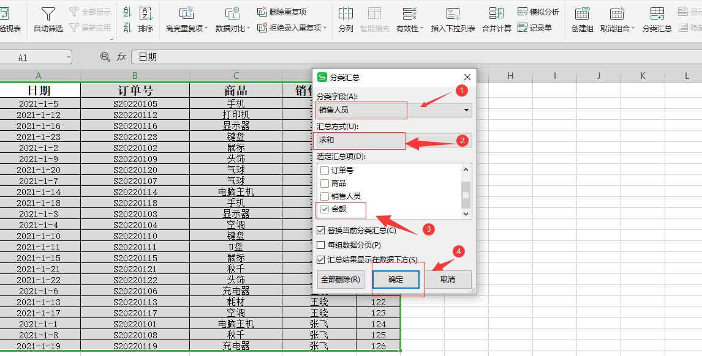Expand the 数据对比 dropdown arrow
The image size is (702, 356).
(249, 27)
